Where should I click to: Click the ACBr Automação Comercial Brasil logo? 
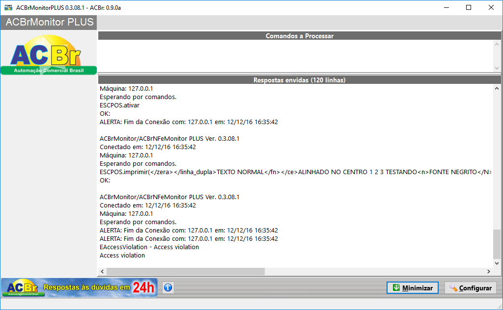(49, 54)
